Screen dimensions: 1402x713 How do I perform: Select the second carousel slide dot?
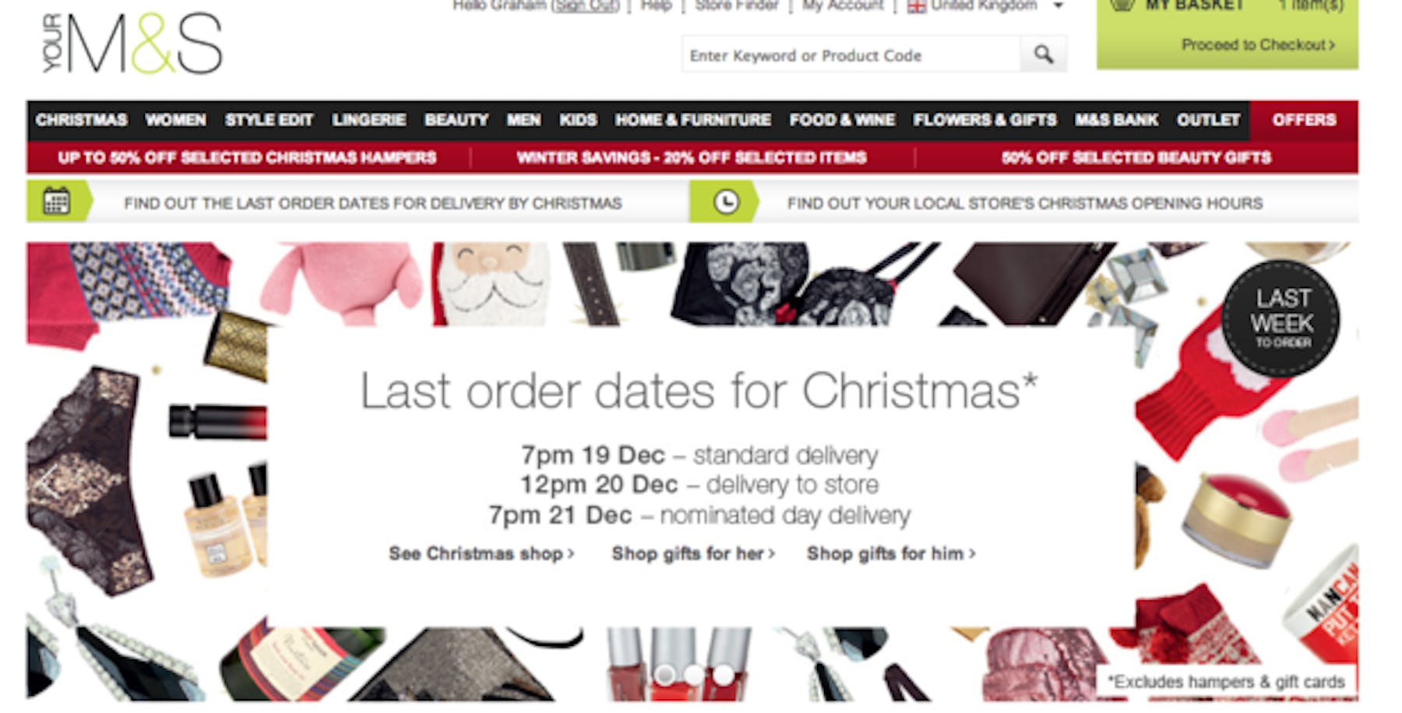(x=693, y=674)
